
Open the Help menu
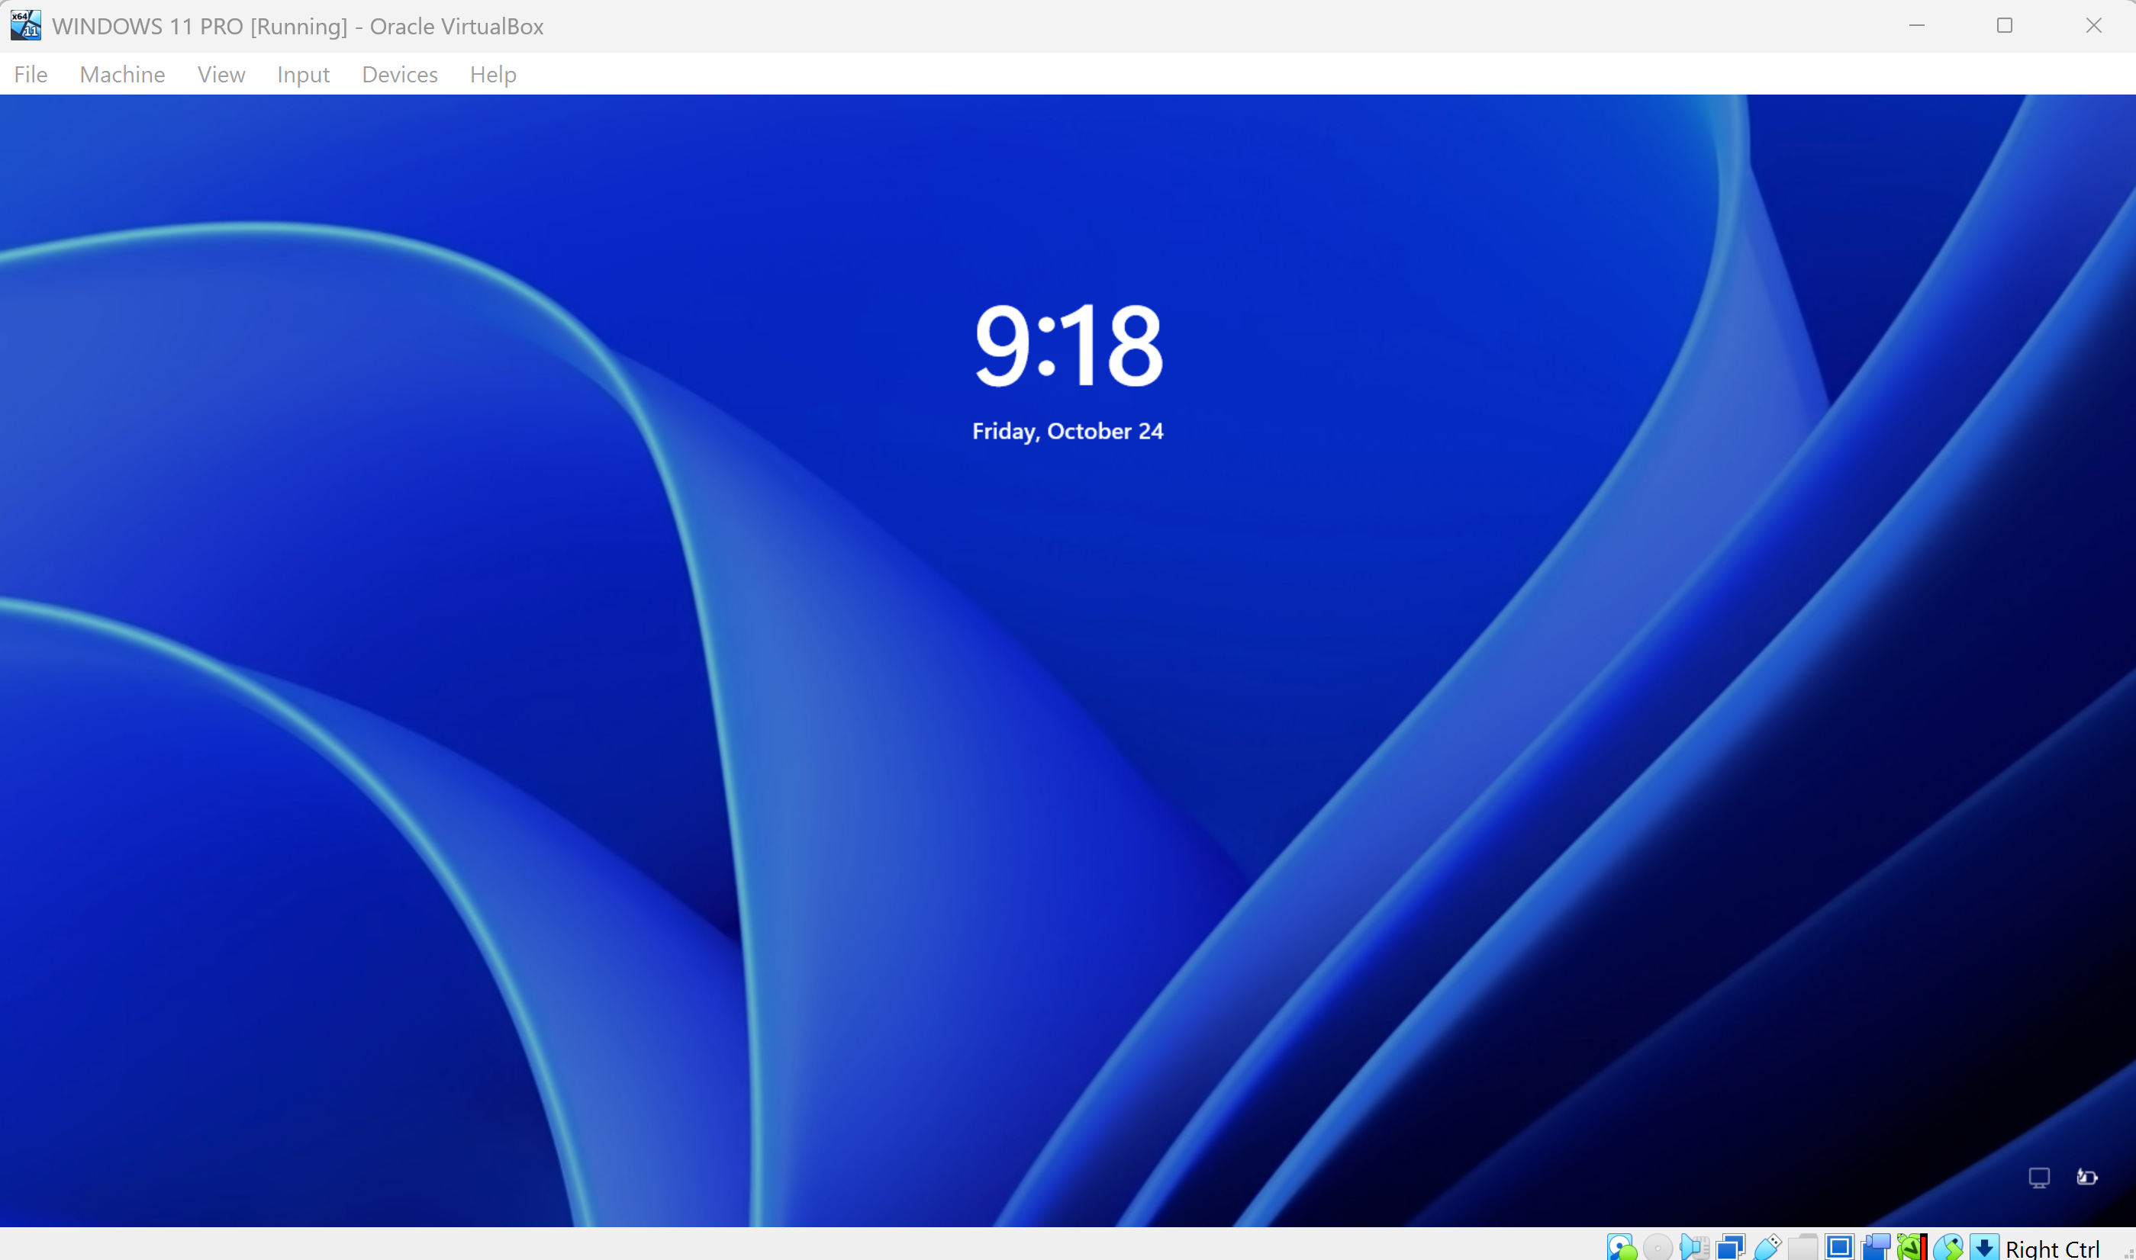coord(492,75)
